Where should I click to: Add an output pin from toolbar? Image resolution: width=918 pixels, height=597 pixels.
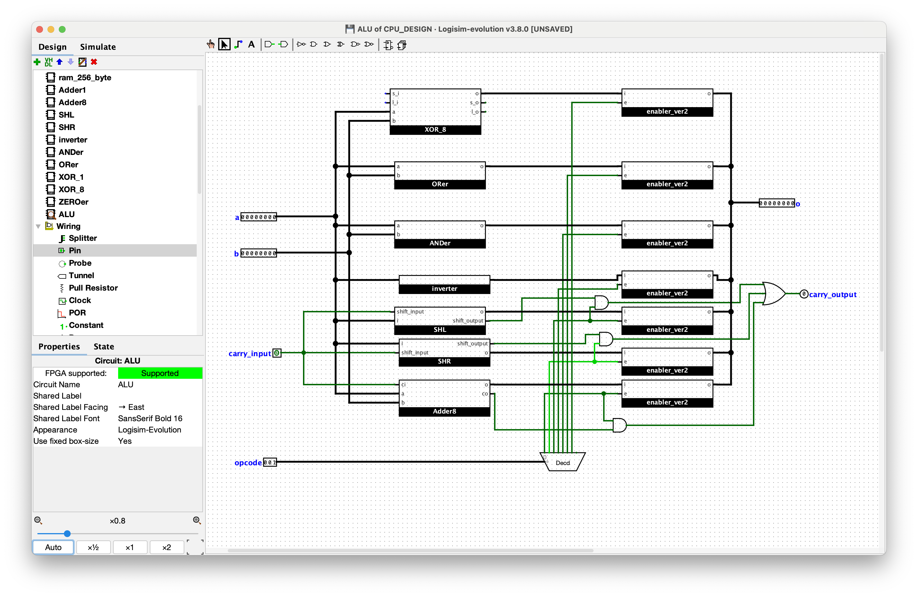coord(283,44)
